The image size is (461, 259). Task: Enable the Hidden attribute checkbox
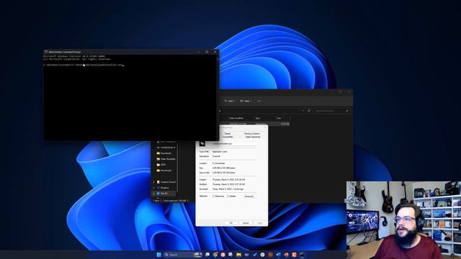coord(228,196)
